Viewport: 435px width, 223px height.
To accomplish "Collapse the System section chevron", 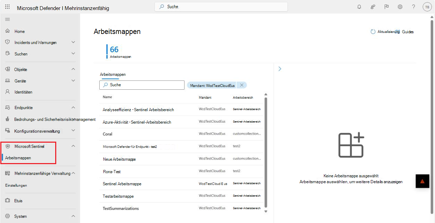I will tap(73, 216).
